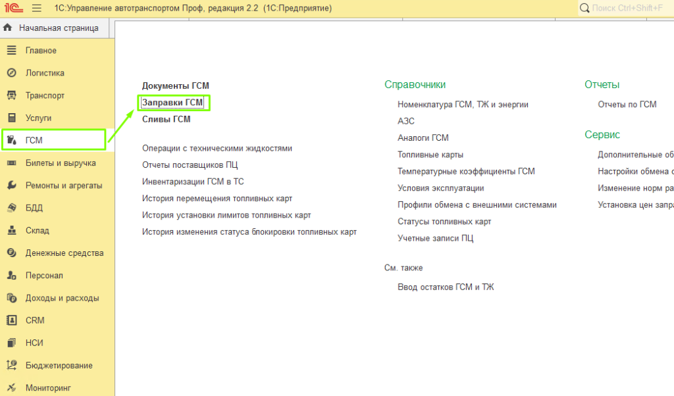Screen dimensions: 674x396
Task: Click the search magnifier icon
Action: pos(584,8)
